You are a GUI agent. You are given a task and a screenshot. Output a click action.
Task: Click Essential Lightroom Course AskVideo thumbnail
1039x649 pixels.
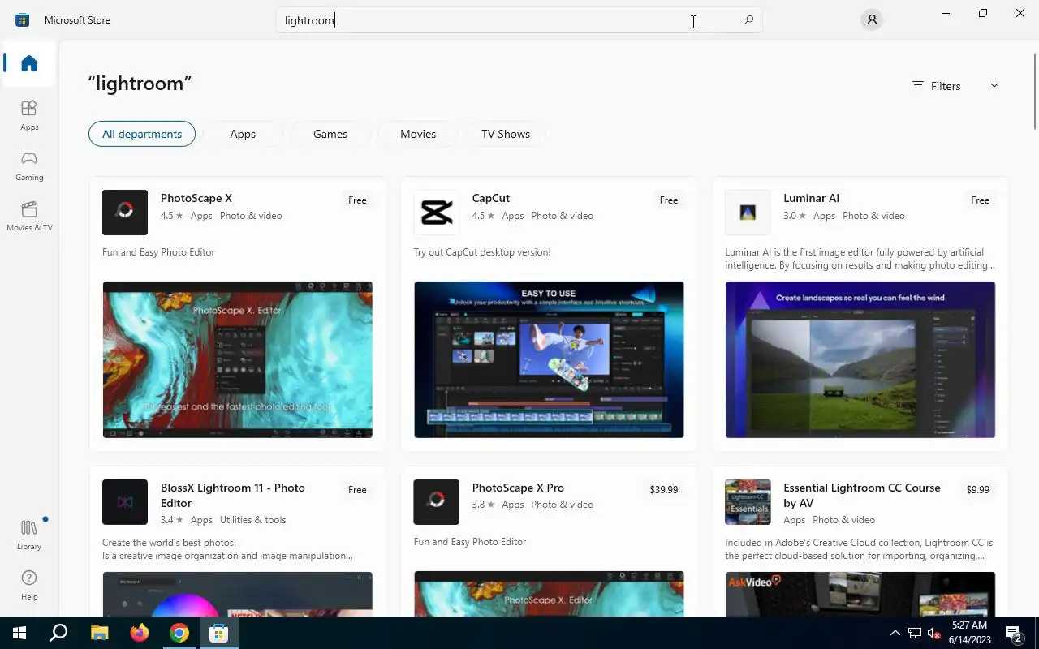[860, 594]
